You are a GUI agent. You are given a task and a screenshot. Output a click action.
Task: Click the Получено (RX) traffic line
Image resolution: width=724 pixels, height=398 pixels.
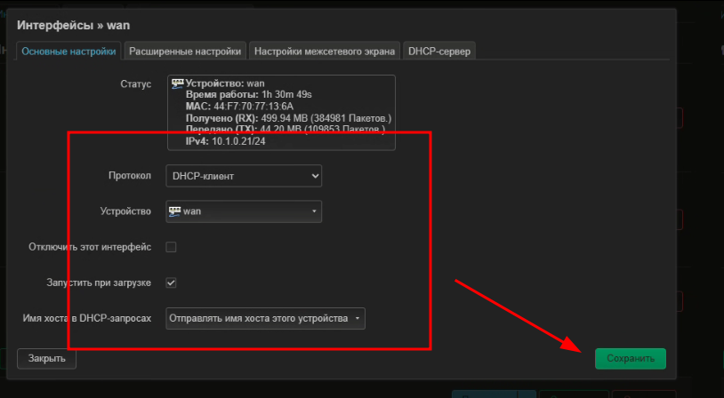click(288, 118)
